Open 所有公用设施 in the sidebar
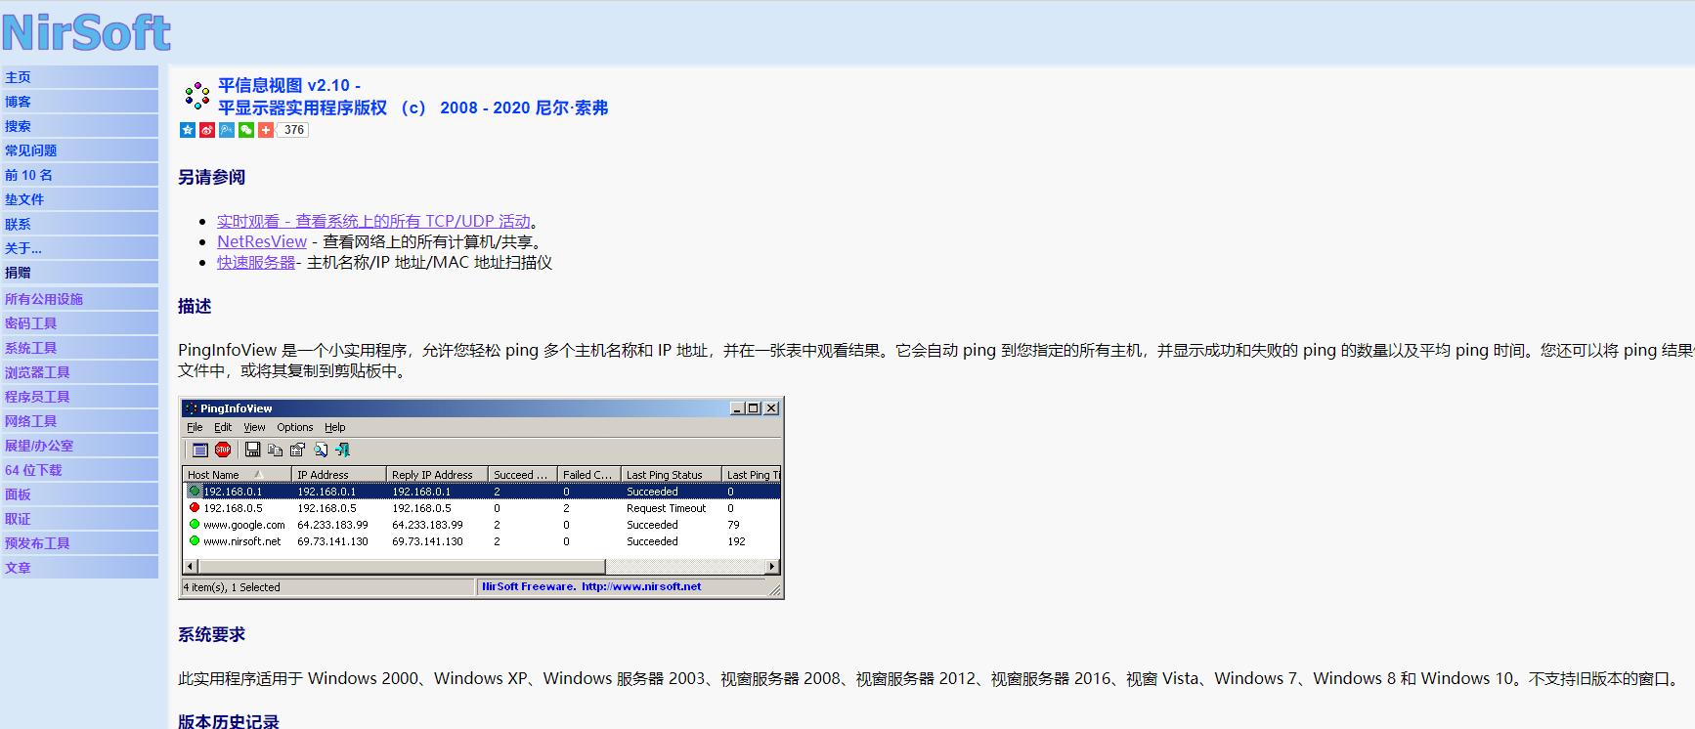Screen dimensions: 1695x729 79,299
